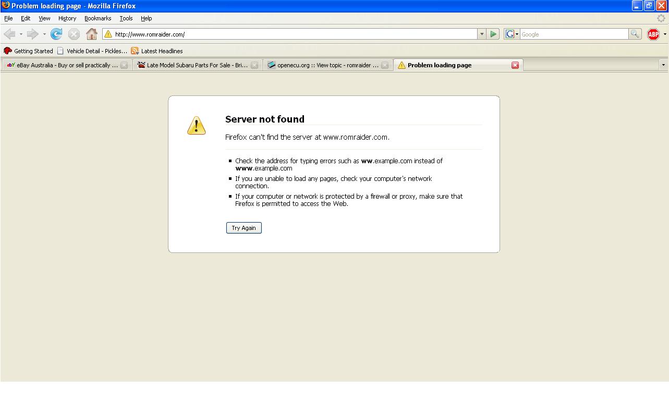Open the Latest Headlines feed bookmark
Screen dimensions: 669x401
click(157, 51)
